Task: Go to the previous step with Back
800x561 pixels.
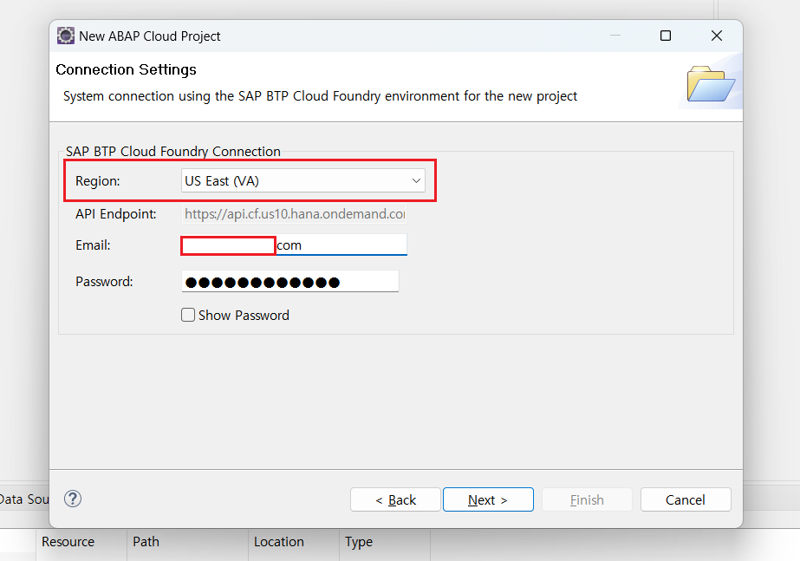Action: [395, 499]
